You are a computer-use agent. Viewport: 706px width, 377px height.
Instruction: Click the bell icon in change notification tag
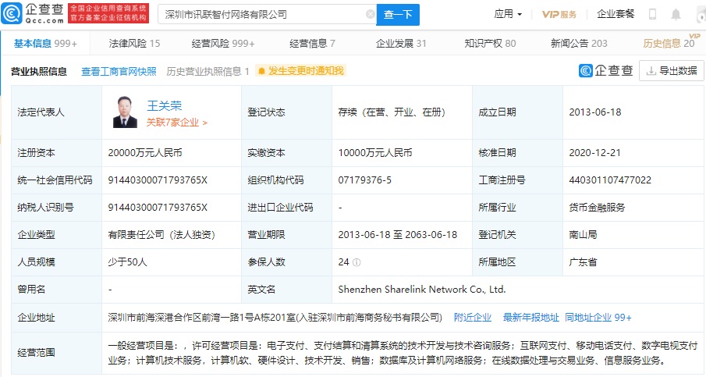pos(261,71)
